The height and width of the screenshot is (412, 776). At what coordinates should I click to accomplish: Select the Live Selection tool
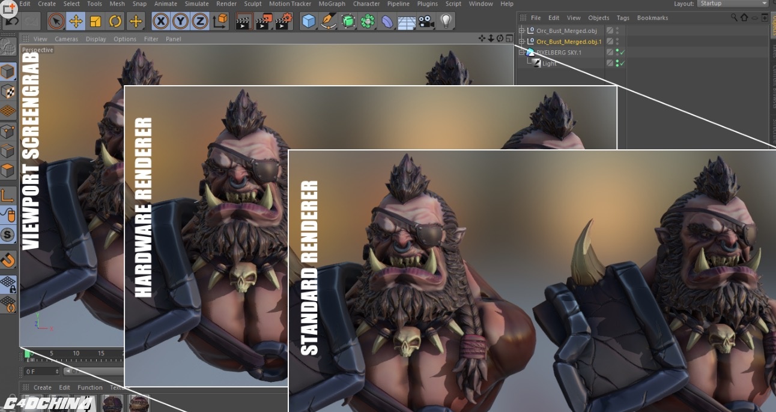point(56,22)
